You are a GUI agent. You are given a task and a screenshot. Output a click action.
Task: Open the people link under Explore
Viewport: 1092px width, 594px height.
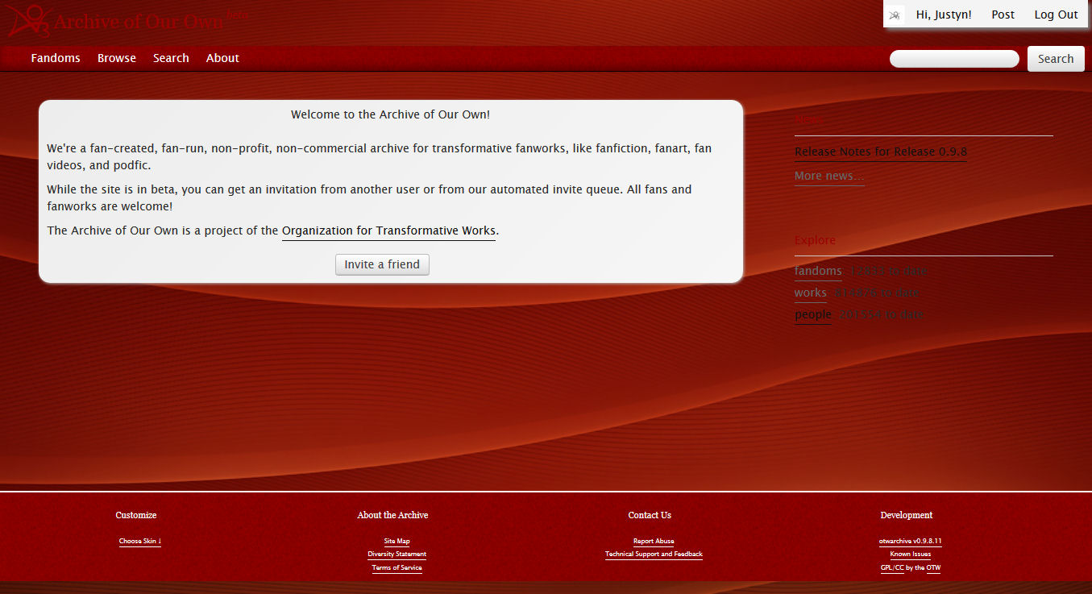pos(813,314)
